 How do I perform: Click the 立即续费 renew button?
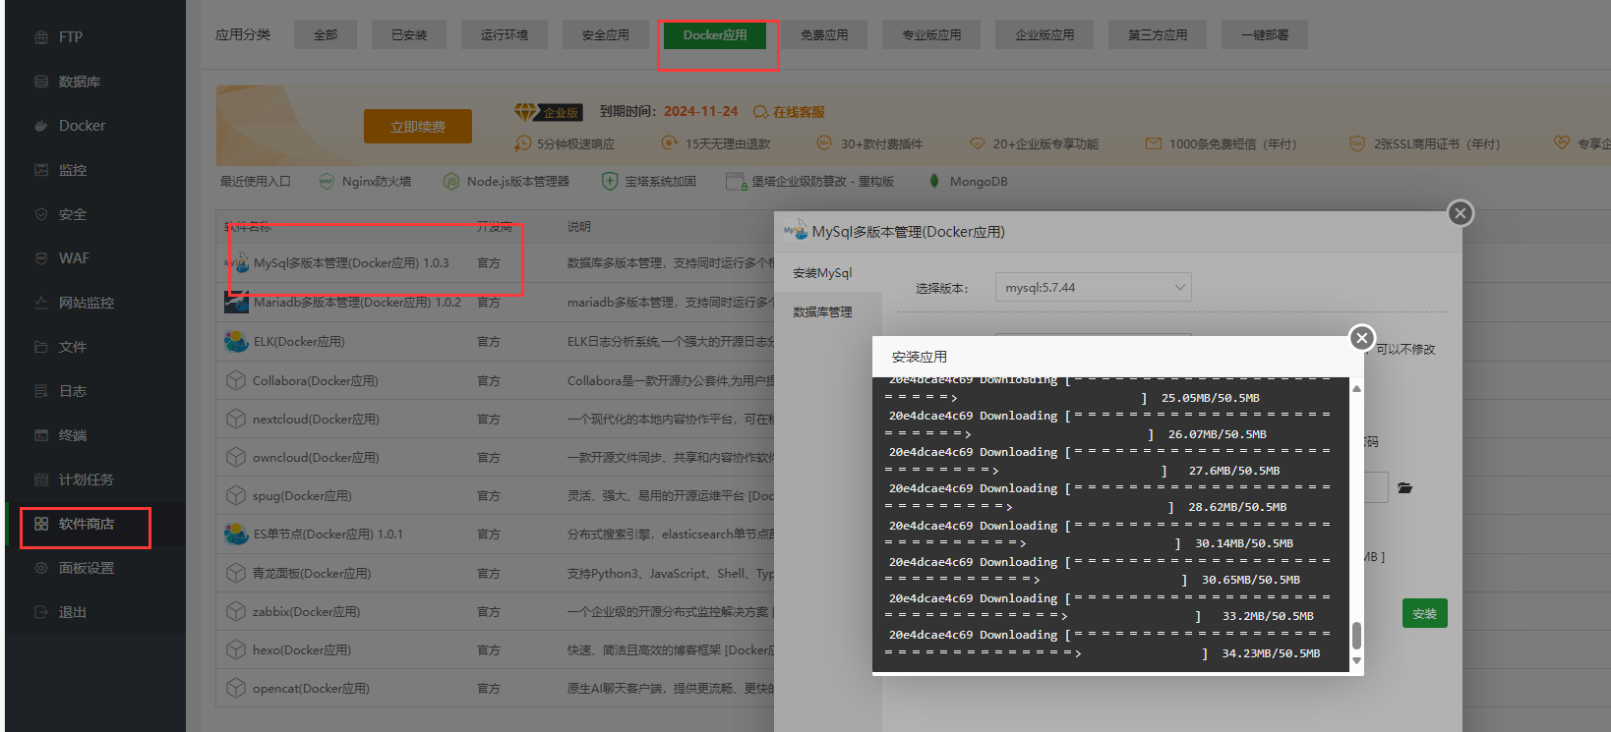(x=418, y=127)
